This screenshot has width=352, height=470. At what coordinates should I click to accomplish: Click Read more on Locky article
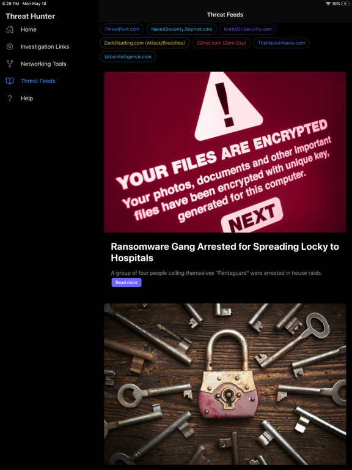[127, 282]
